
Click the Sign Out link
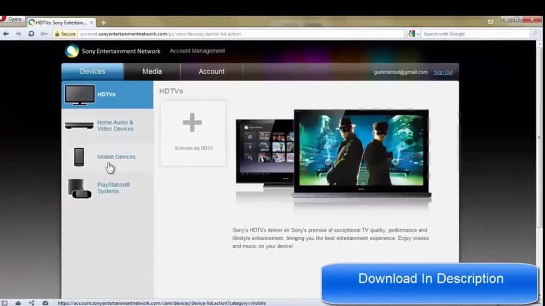coord(443,72)
